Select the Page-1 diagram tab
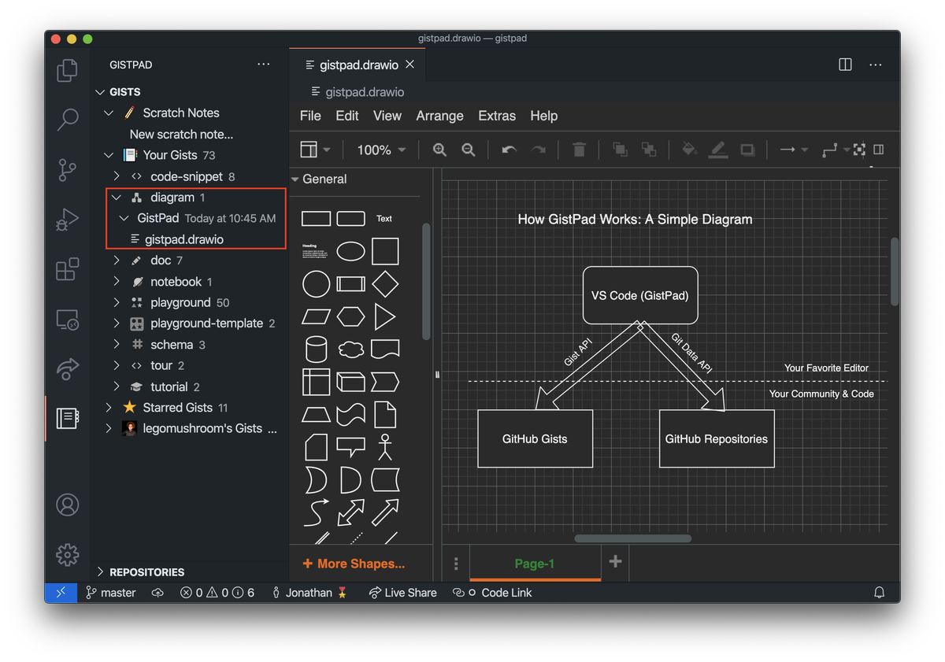 click(535, 563)
